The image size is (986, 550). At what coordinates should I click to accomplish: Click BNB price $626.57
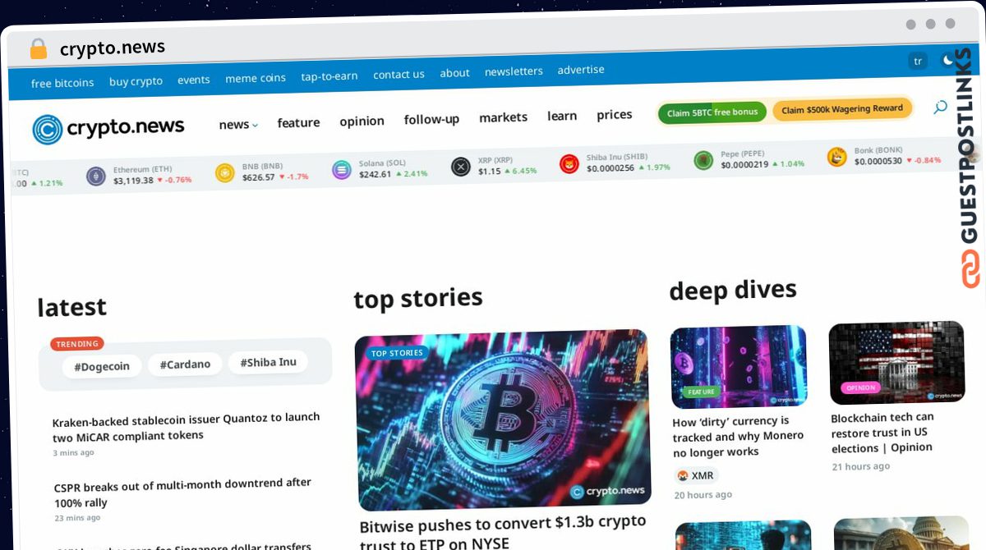coord(259,177)
